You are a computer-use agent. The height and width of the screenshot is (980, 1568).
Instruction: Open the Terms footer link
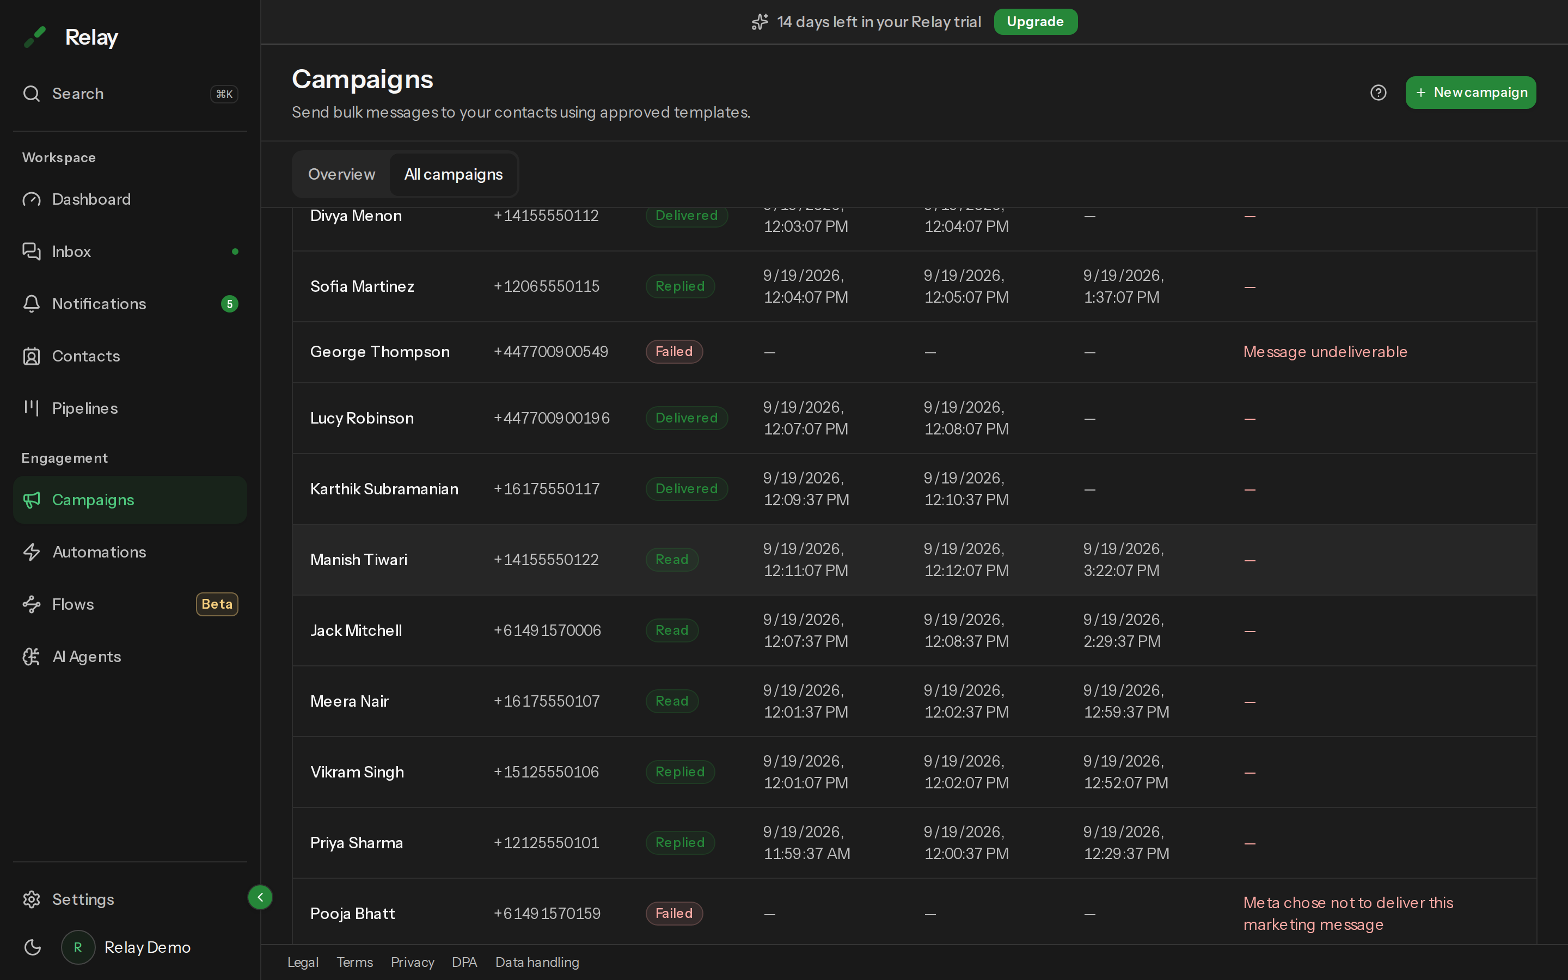[x=354, y=963]
